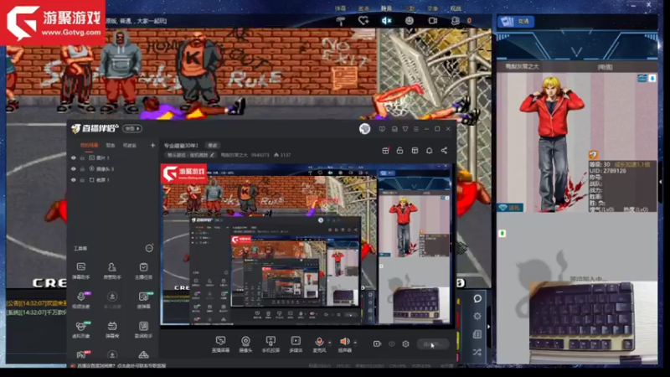Open the lyrics helper tool in third toolbox row
This screenshot has width=670, height=377.
click(143, 329)
